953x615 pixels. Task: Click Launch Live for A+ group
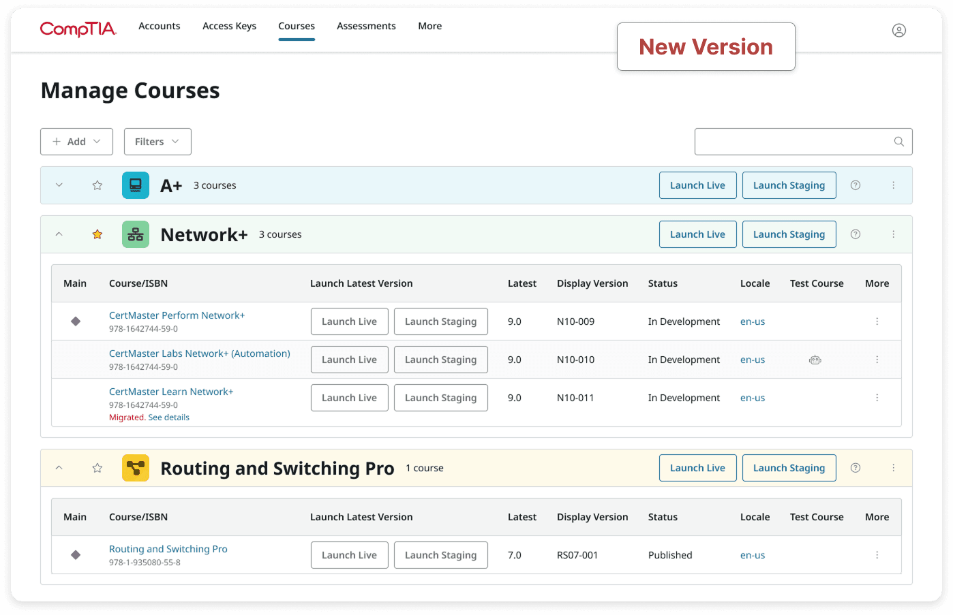coord(698,185)
